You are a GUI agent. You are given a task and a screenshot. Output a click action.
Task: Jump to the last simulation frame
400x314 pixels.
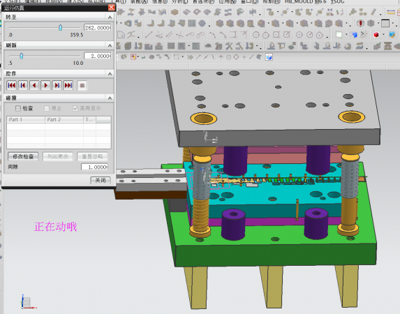pos(68,85)
